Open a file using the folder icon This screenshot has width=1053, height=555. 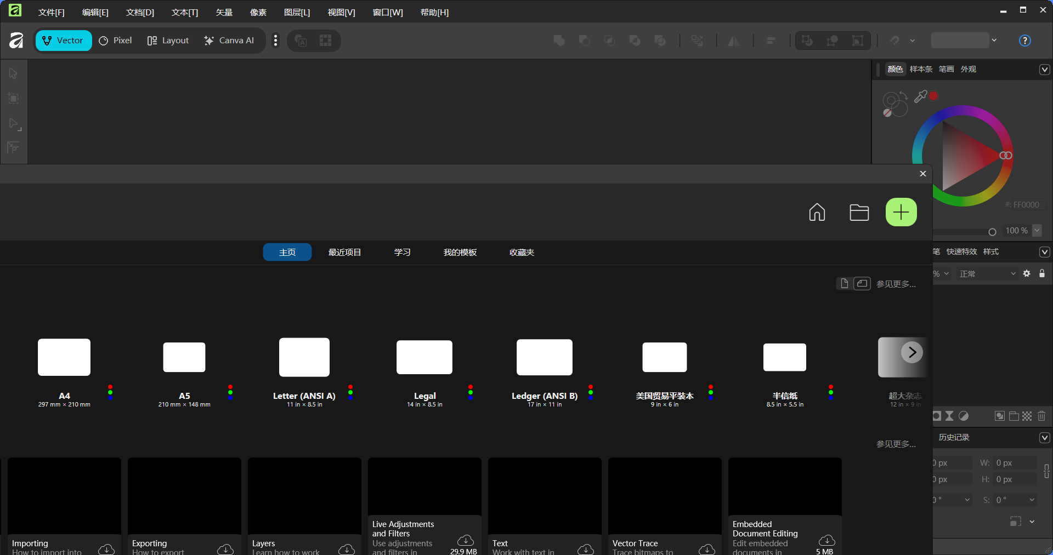[859, 212]
